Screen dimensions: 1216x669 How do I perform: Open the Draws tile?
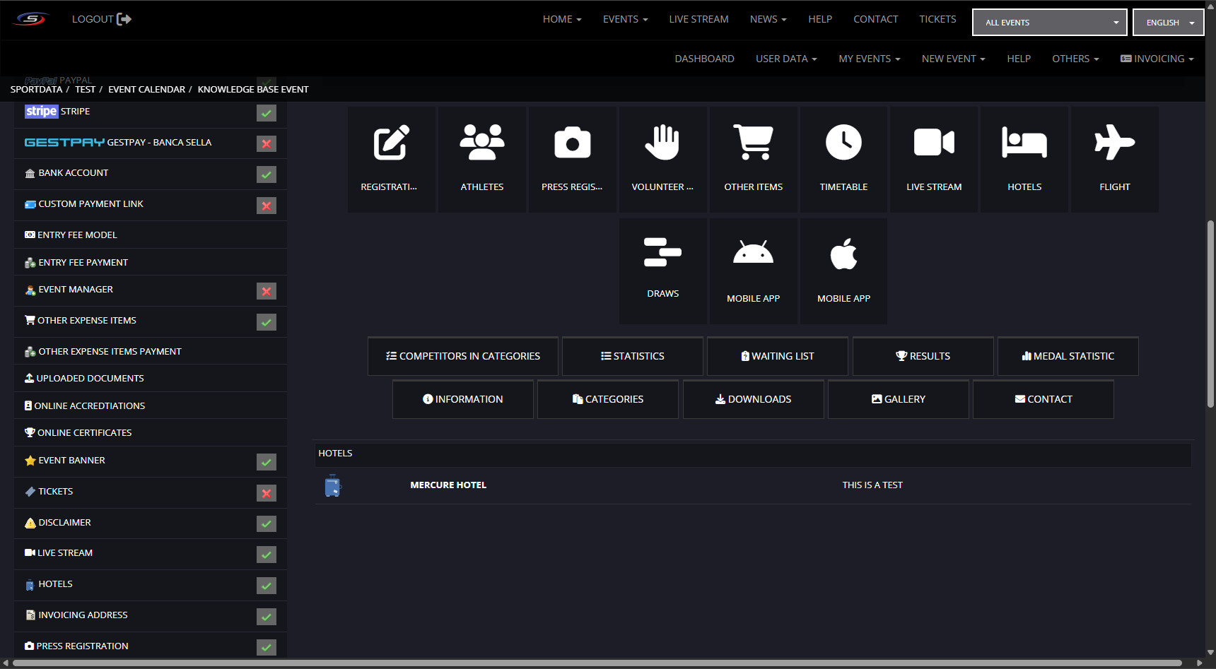[662, 271]
